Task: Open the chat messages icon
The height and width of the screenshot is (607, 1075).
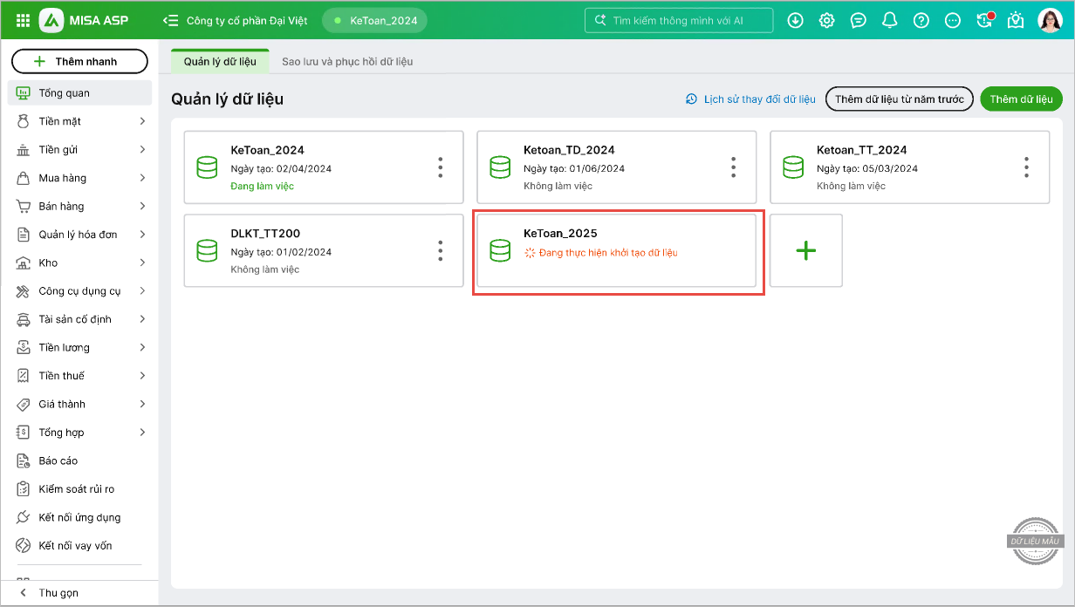Action: click(858, 20)
